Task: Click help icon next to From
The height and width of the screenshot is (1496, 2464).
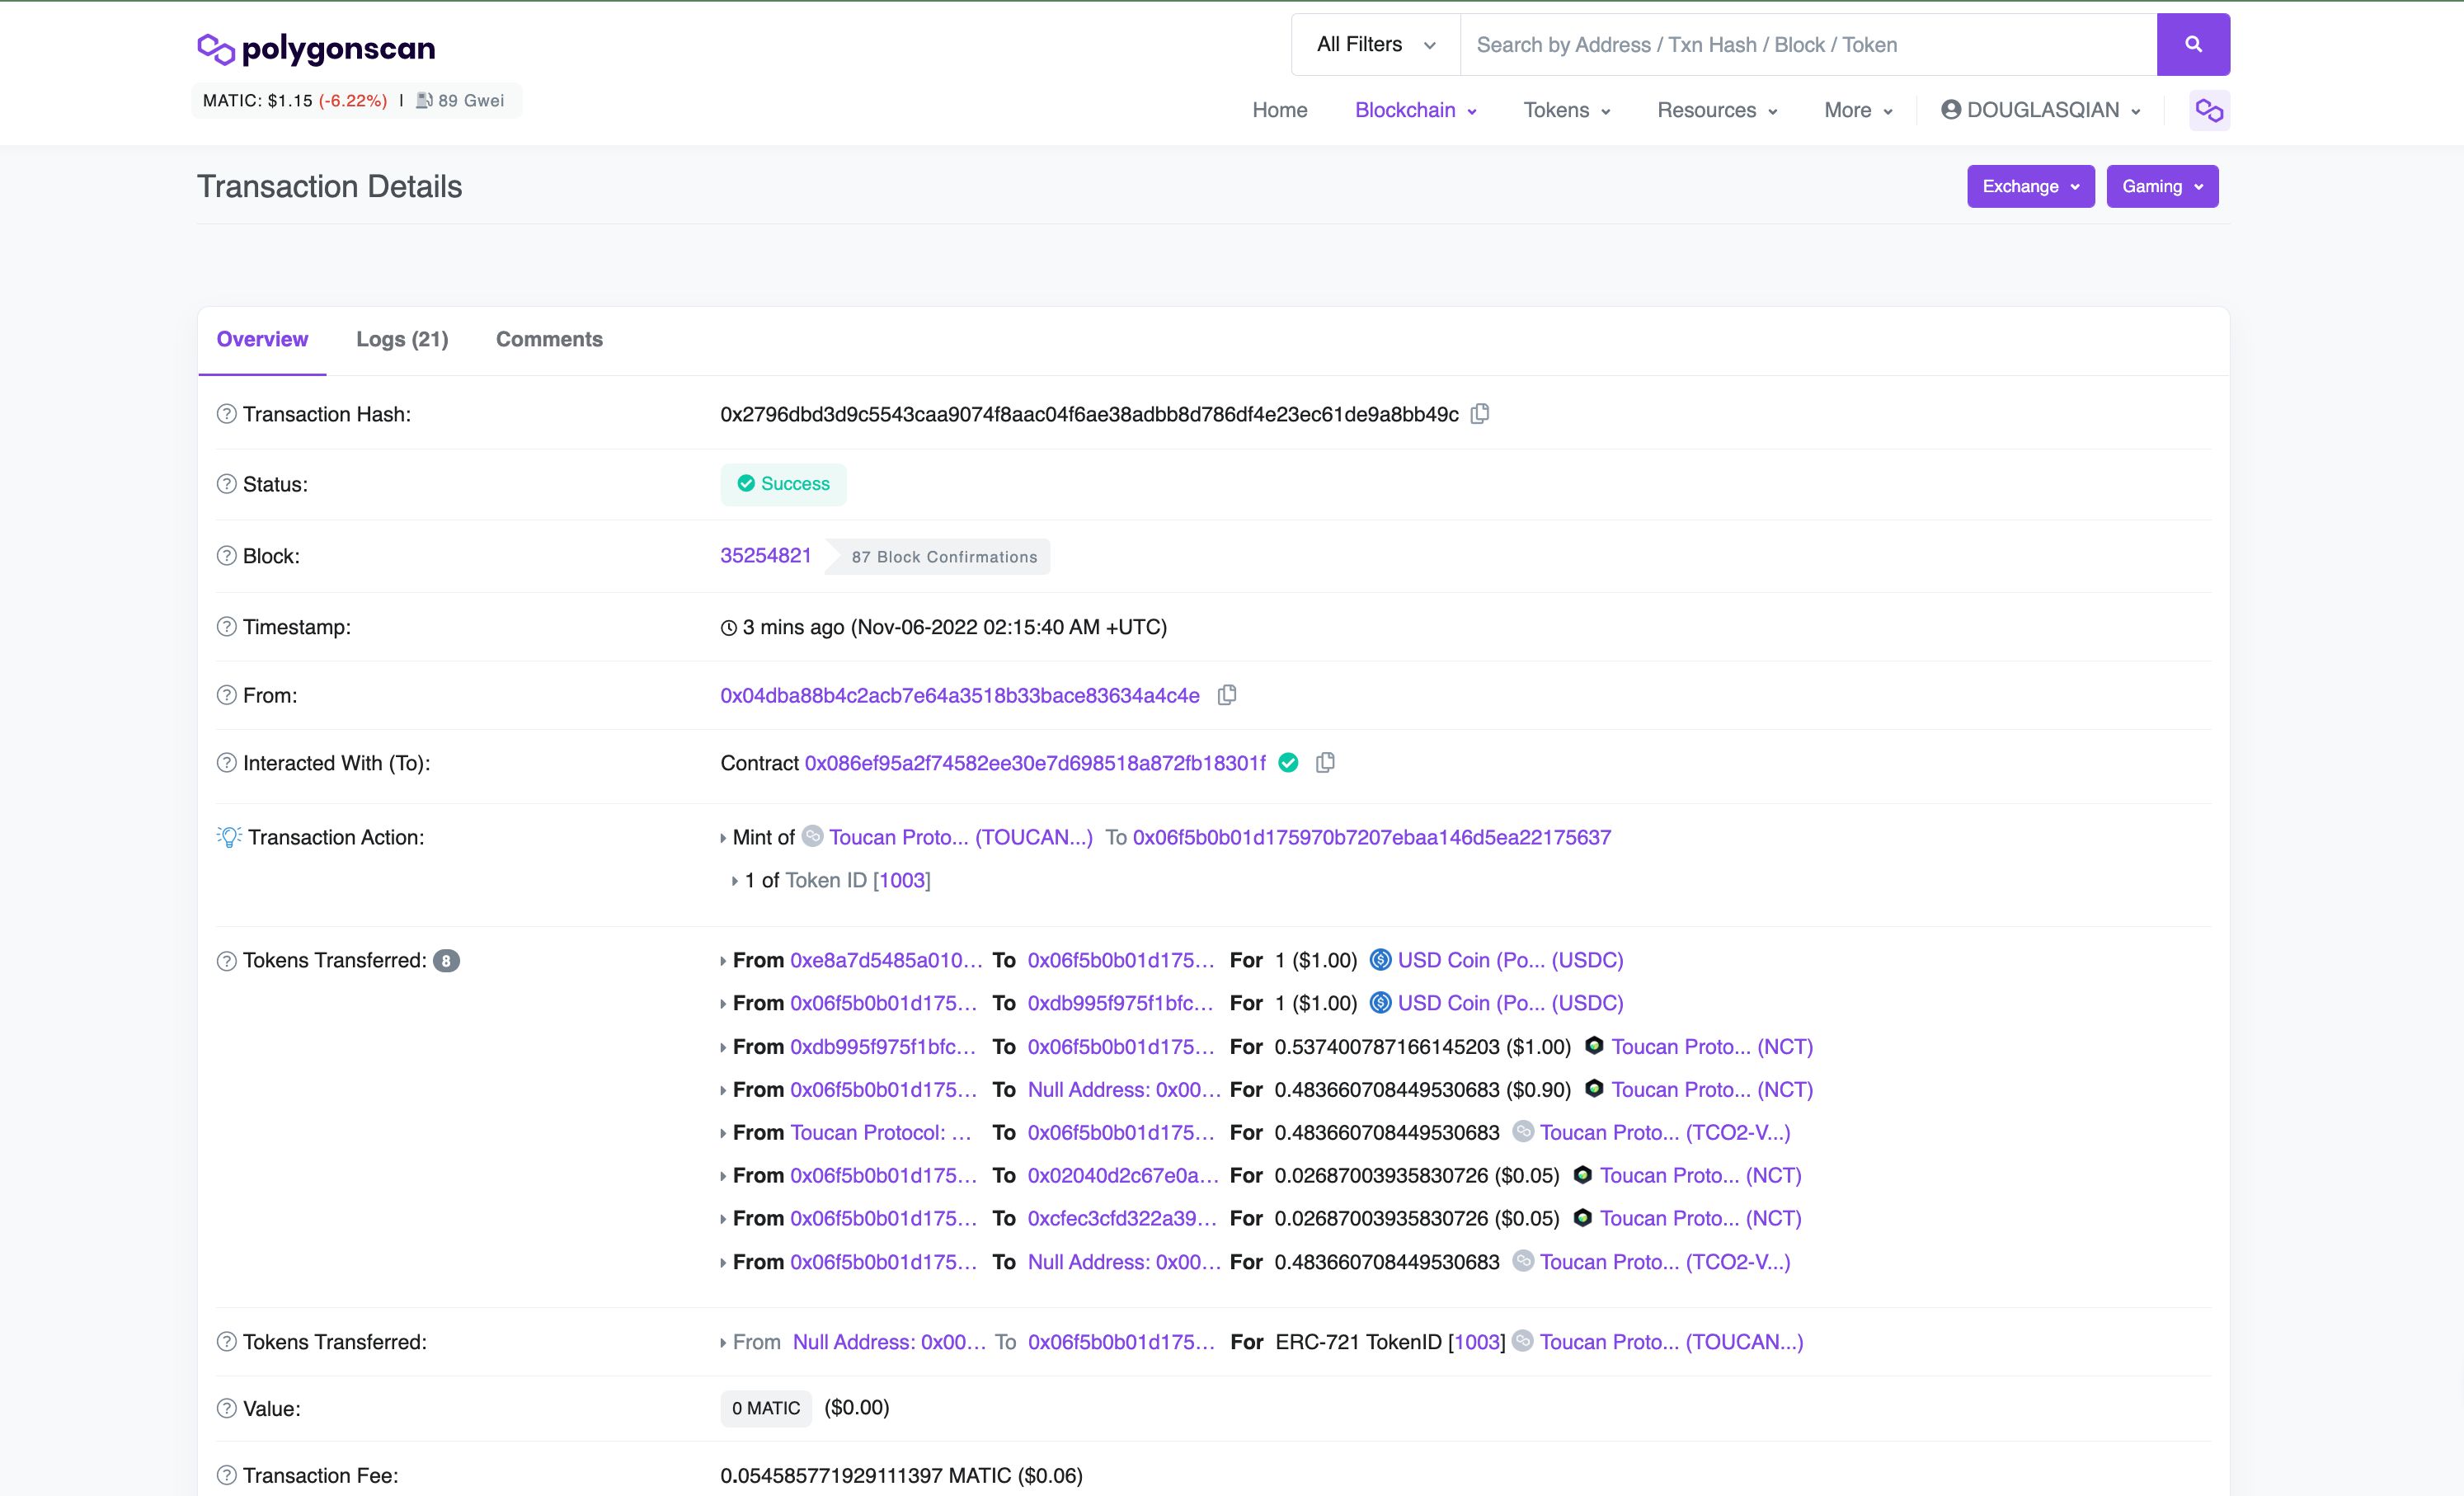Action: pos(227,695)
